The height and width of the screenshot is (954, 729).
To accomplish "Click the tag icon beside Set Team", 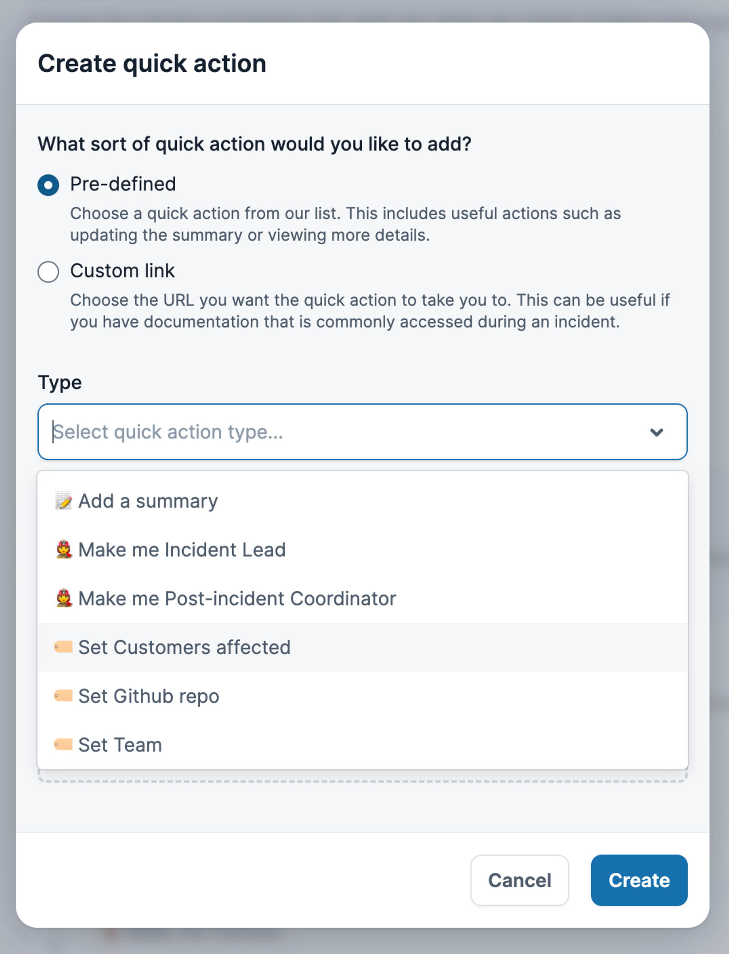I will tap(63, 745).
